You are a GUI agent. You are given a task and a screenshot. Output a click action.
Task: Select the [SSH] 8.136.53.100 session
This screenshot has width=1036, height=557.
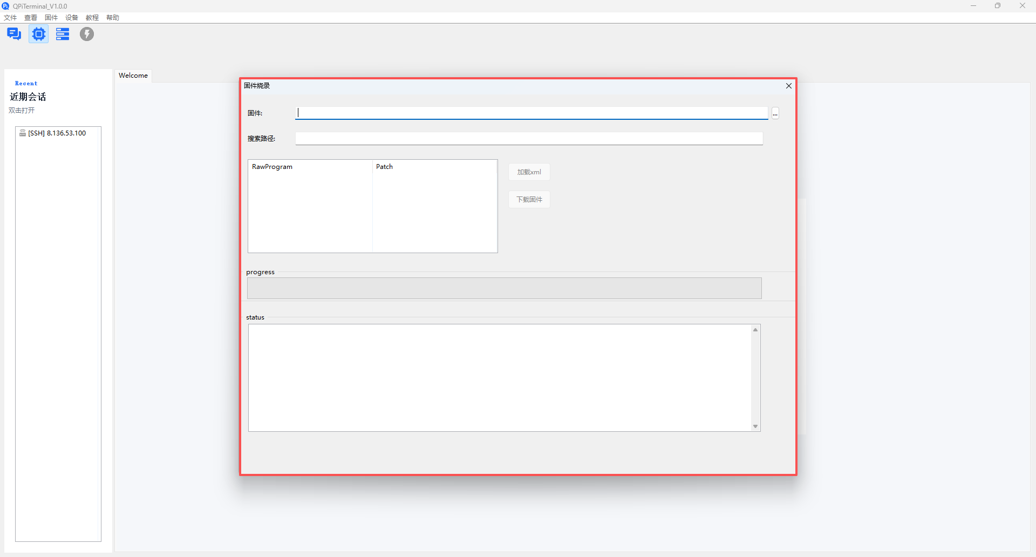57,133
